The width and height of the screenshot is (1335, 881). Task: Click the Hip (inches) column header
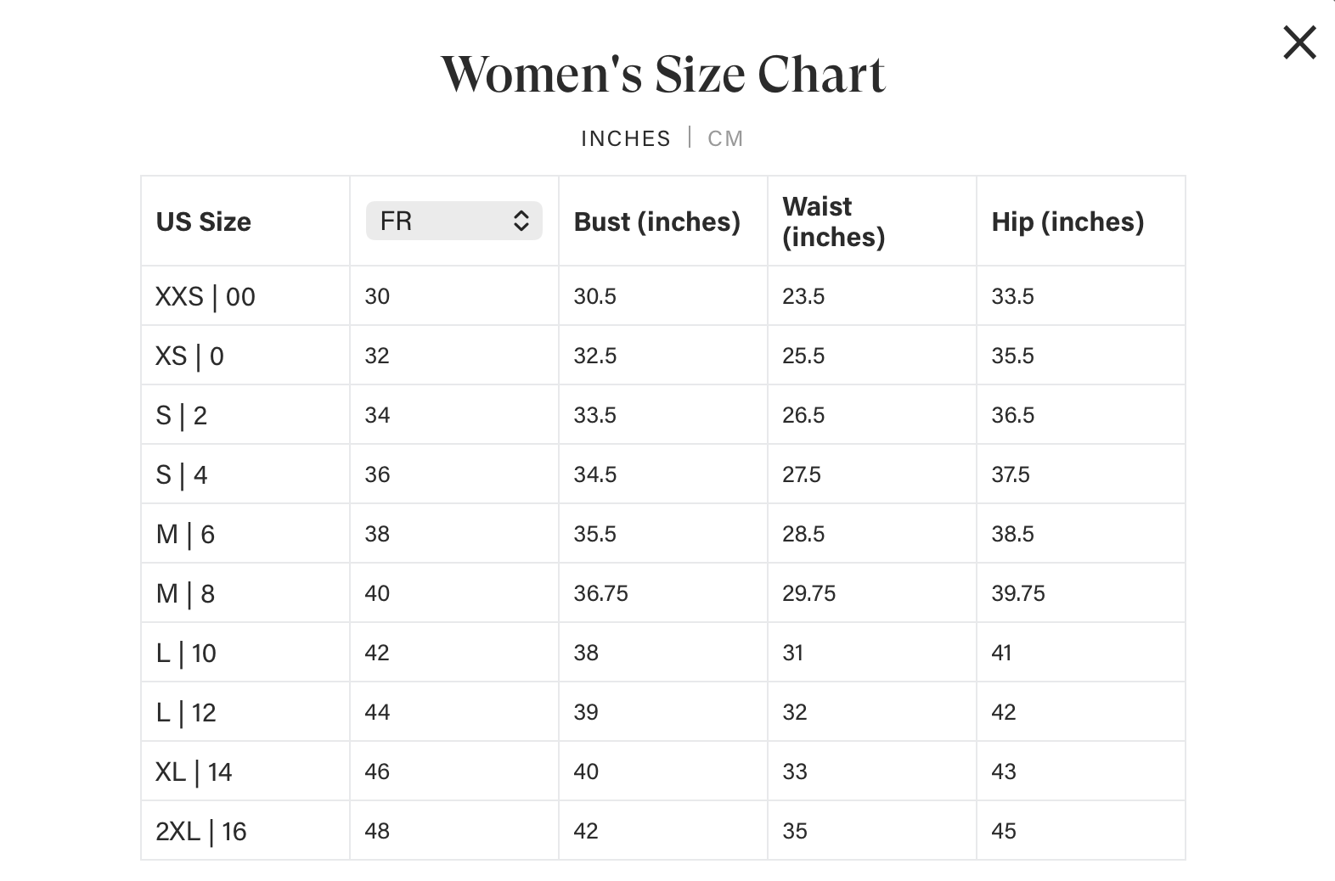[1067, 222]
